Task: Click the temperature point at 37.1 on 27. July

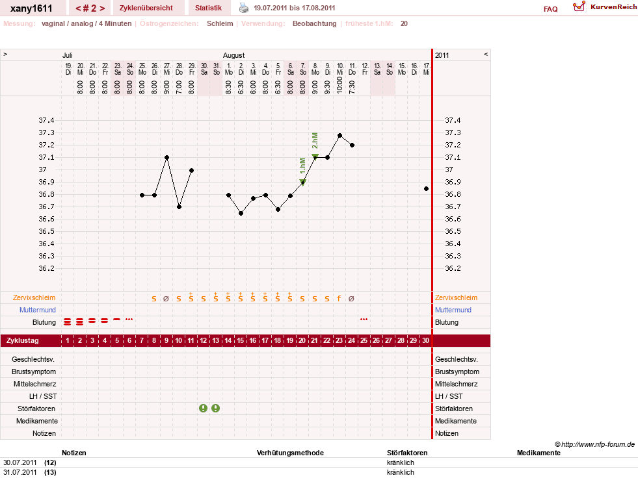Action: 167,157
